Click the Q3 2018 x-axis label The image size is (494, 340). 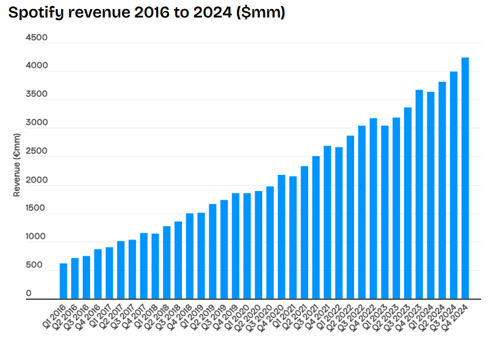[168, 317]
